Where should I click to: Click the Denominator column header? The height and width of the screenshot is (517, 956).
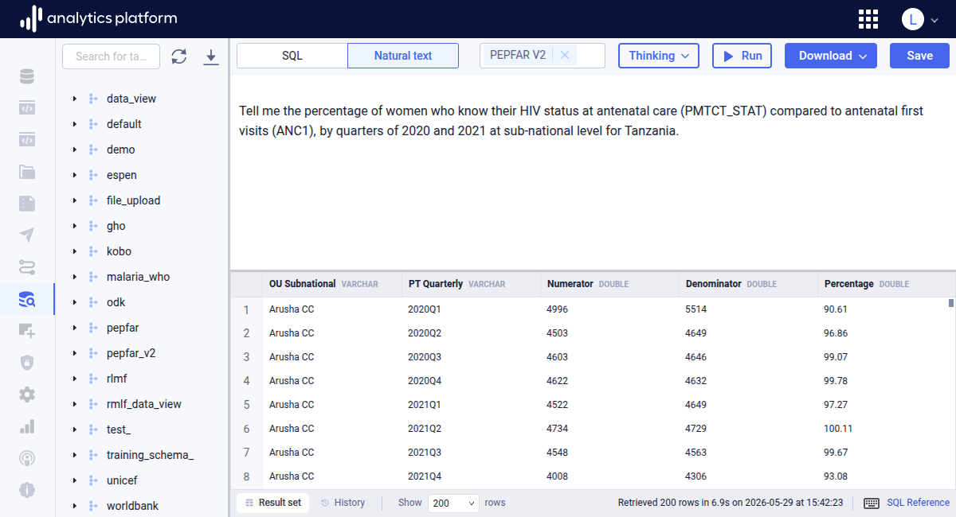tap(748, 284)
